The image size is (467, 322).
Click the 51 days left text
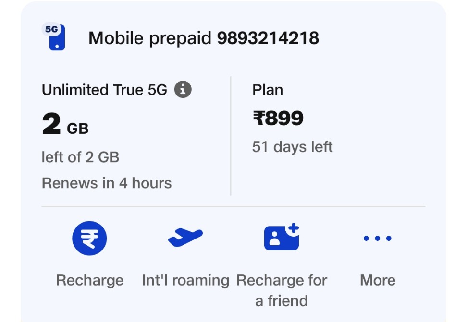point(292,147)
